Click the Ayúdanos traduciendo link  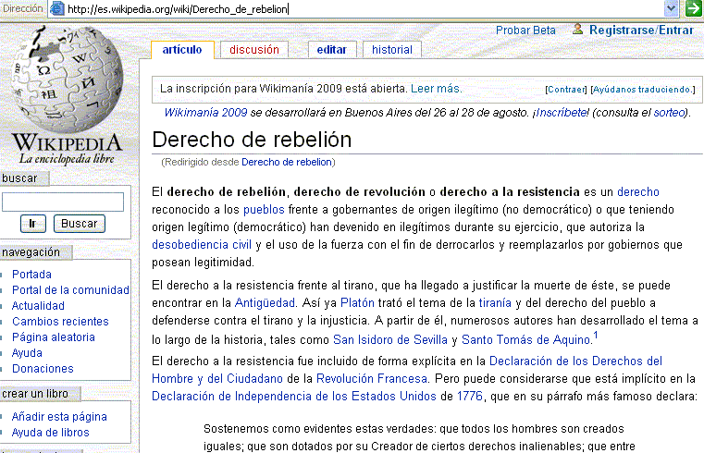click(643, 90)
